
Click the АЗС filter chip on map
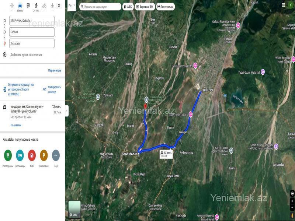tap(128, 7)
